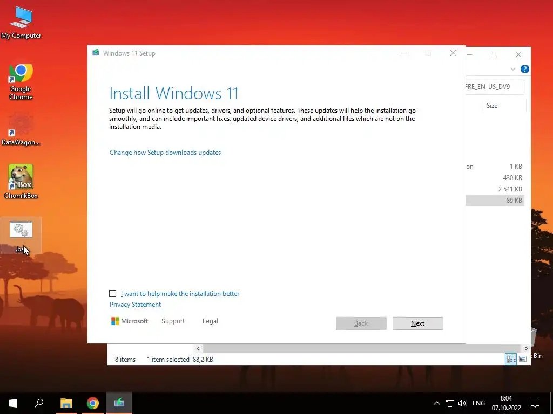The height and width of the screenshot is (414, 553).
Task: Open Change how Setup downloads updates
Action: click(165, 153)
